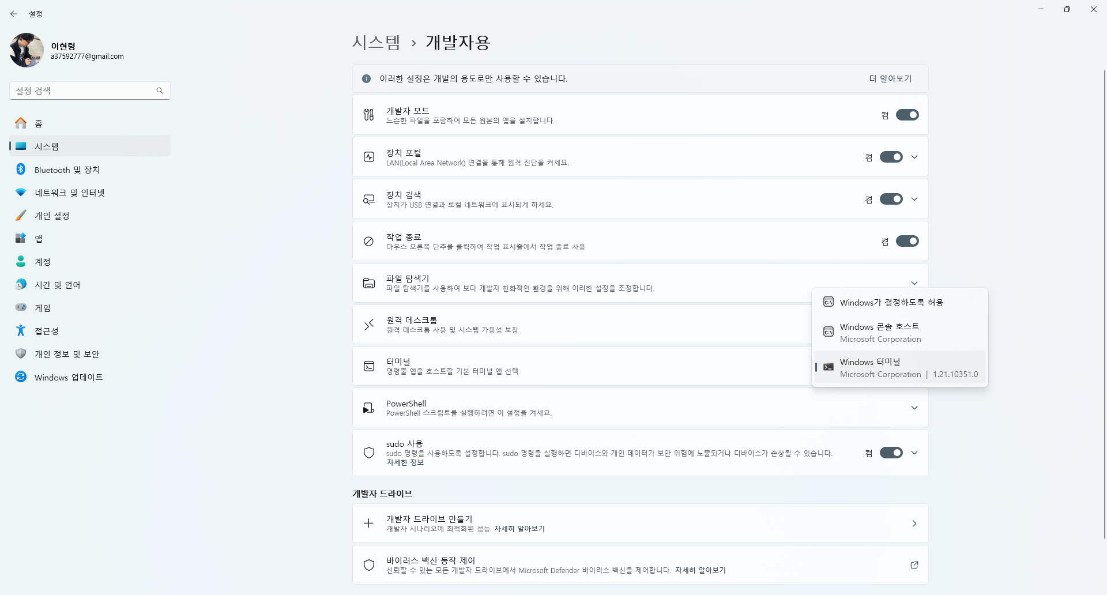Open the 원격 데스크톱 row title
Image resolution: width=1107 pixels, height=595 pixels.
pos(412,320)
